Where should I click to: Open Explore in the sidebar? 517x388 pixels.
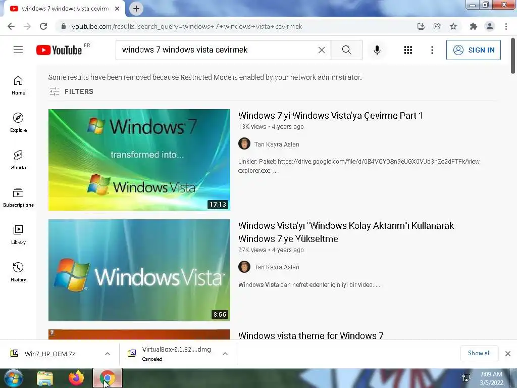pyautogui.click(x=18, y=123)
